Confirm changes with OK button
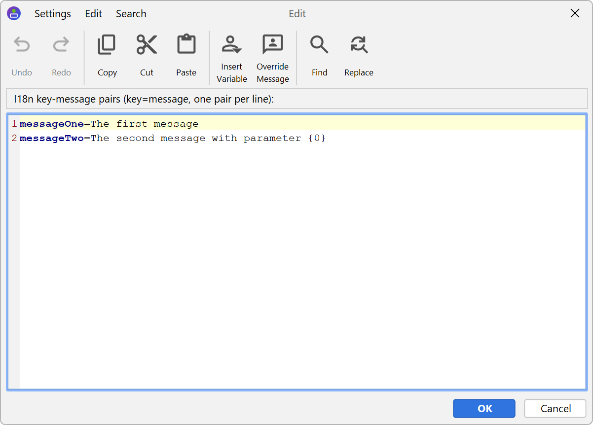 tap(484, 408)
